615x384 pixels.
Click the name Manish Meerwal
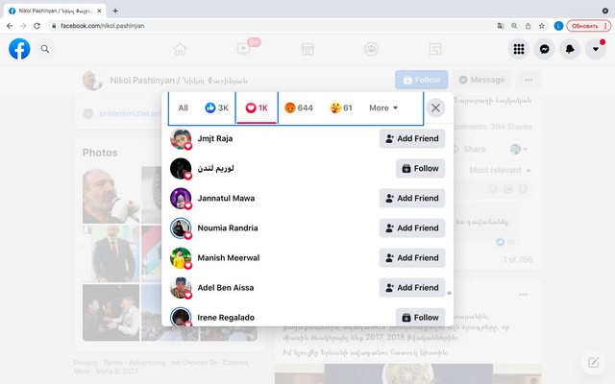[x=229, y=258]
